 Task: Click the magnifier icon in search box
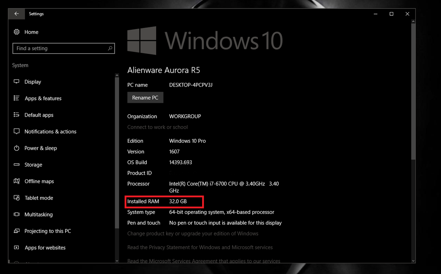[110, 48]
